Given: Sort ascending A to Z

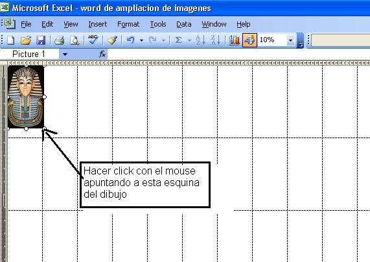Looking at the screenshot, I should point(201,40).
